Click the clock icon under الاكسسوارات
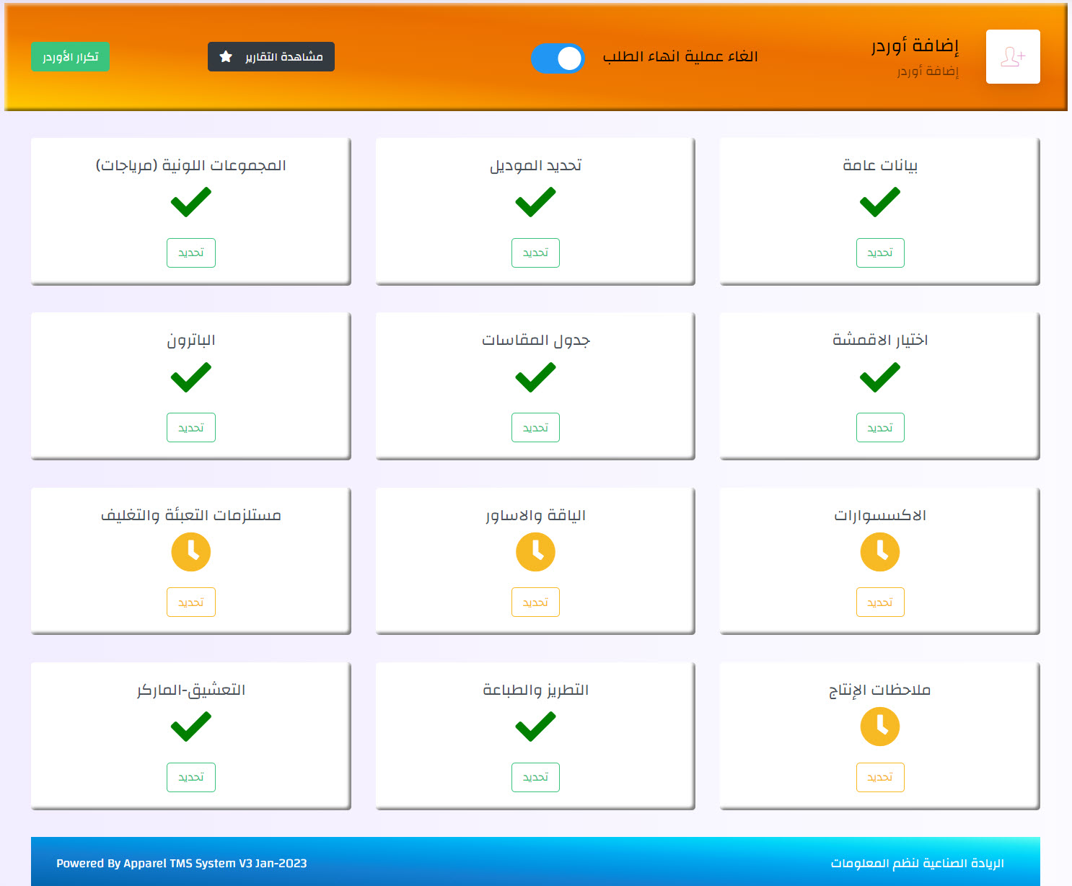Screen dimensions: 1072x886 point(879,552)
